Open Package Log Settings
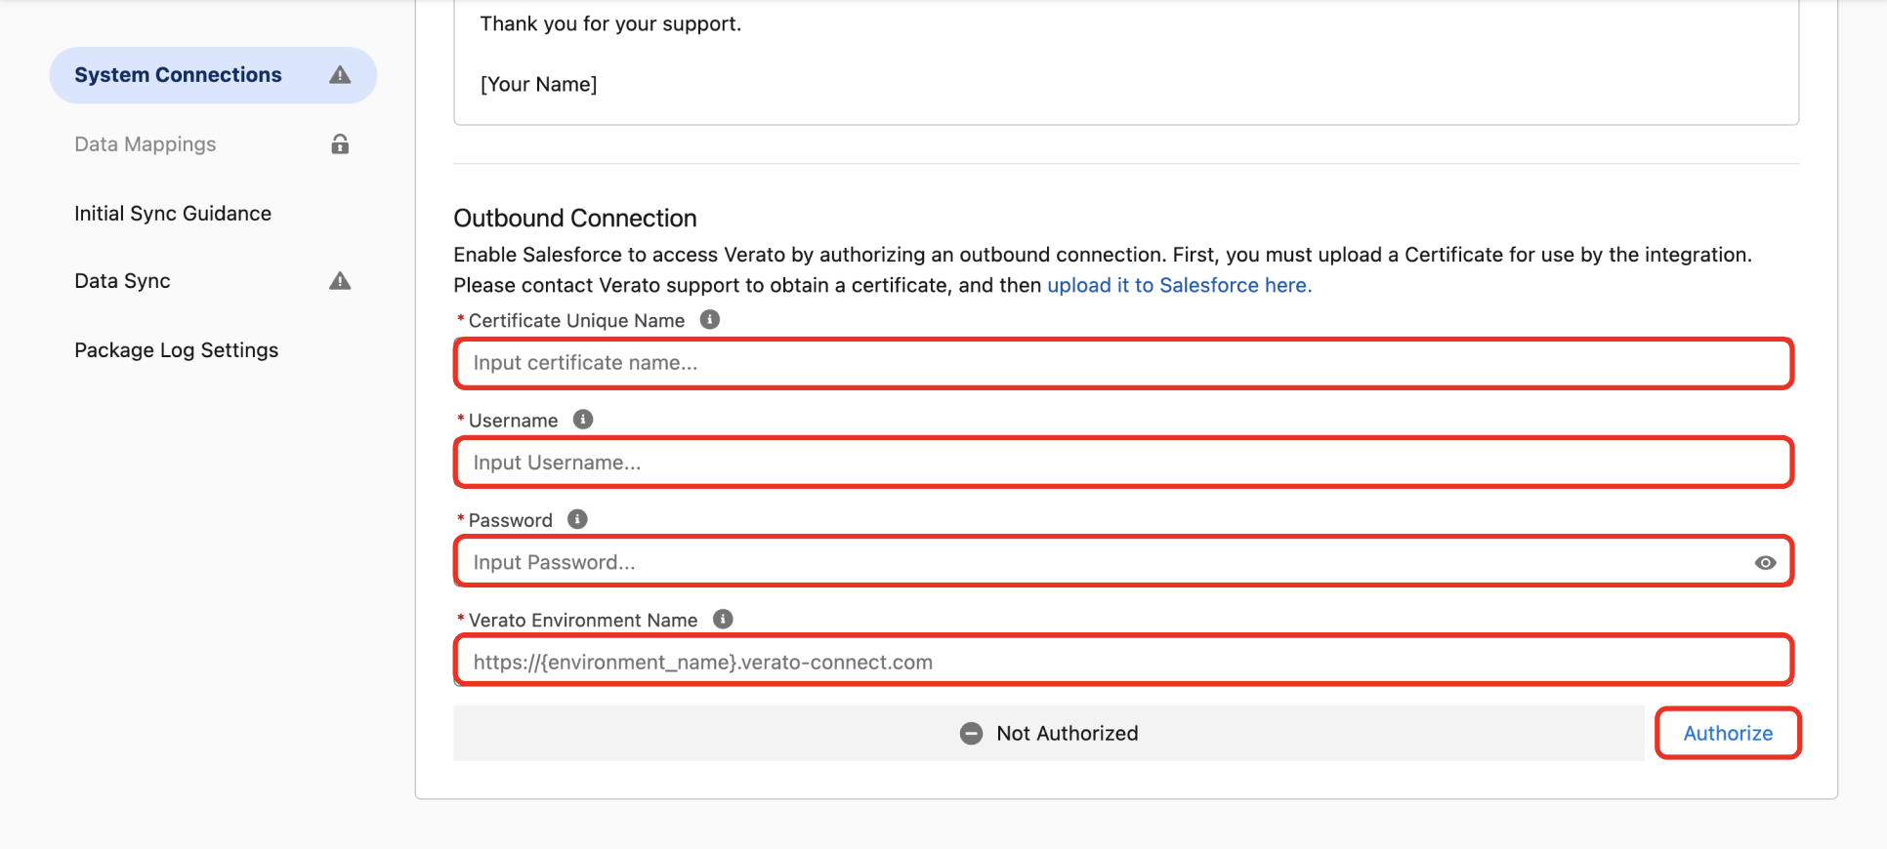 (x=177, y=350)
